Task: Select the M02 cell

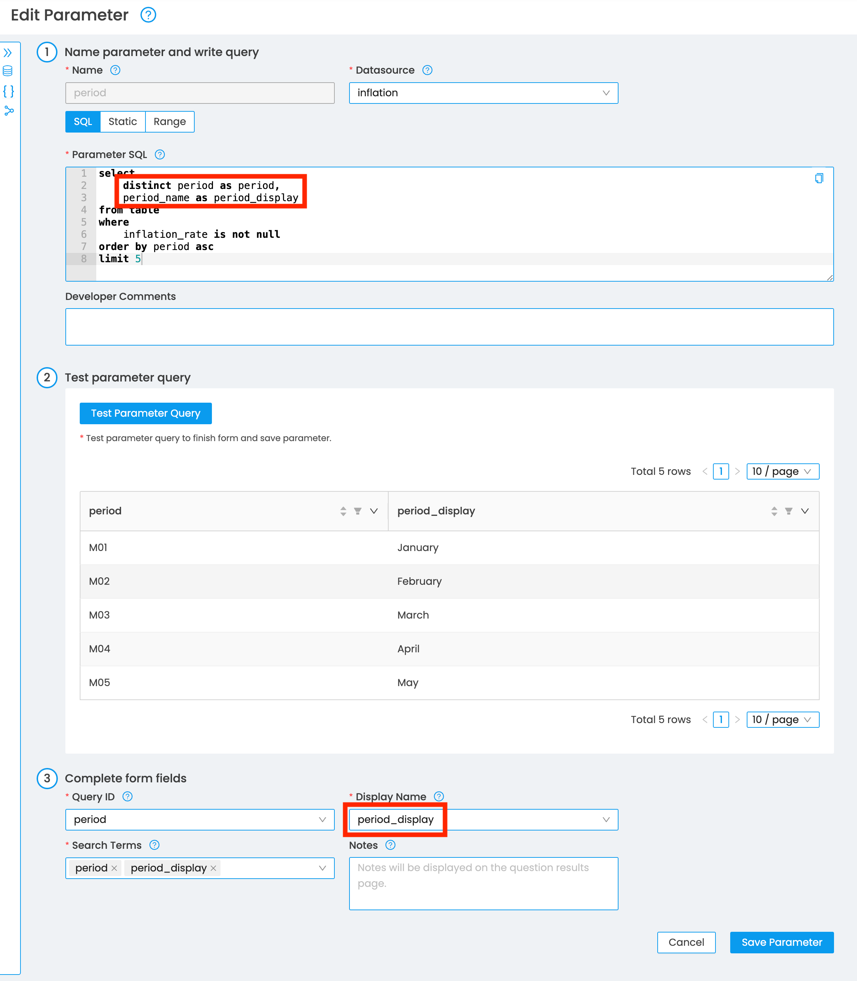Action: tap(234, 582)
